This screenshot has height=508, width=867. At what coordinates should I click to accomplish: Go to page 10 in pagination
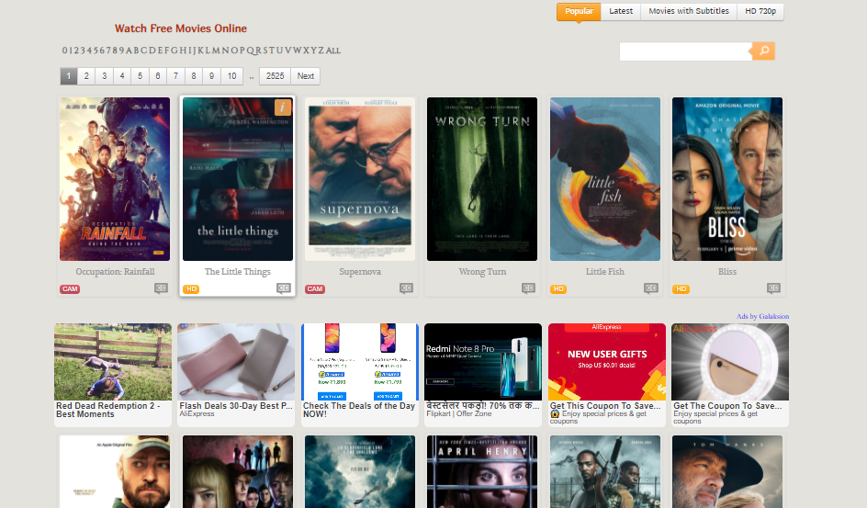232,76
